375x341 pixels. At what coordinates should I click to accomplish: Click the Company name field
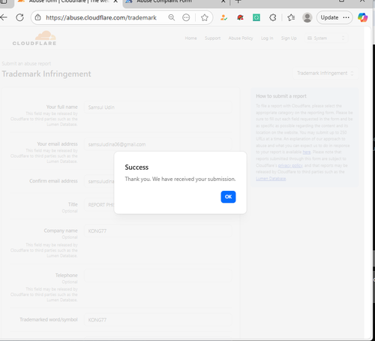click(x=157, y=231)
